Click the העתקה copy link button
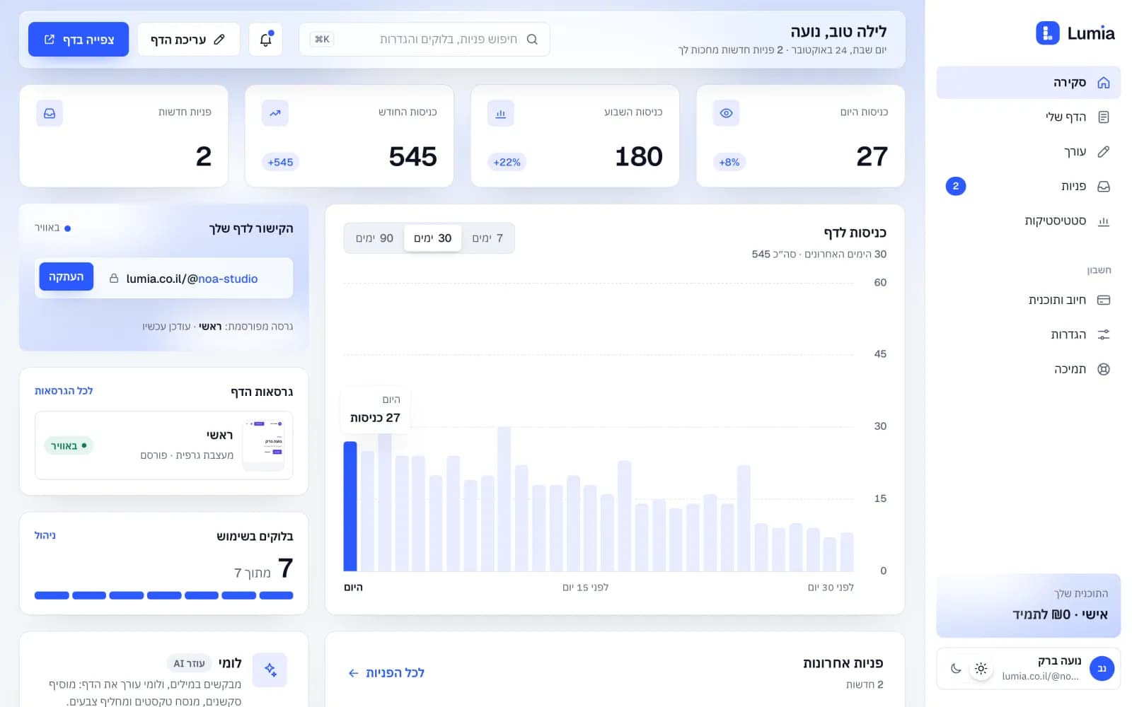Screen dimensions: 1132x707 pos(66,277)
